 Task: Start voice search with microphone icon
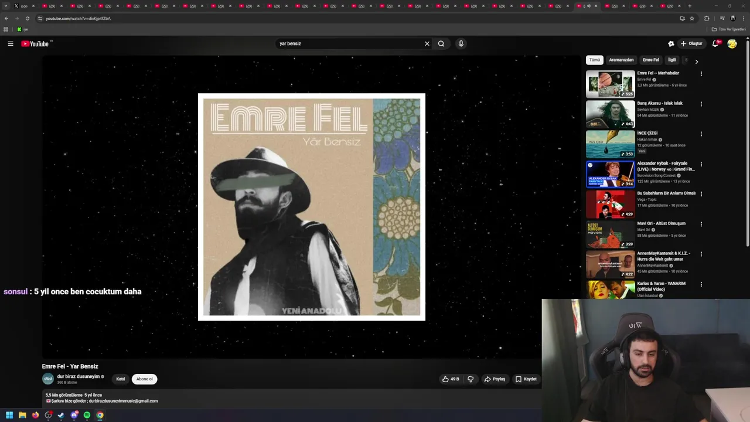(461, 43)
